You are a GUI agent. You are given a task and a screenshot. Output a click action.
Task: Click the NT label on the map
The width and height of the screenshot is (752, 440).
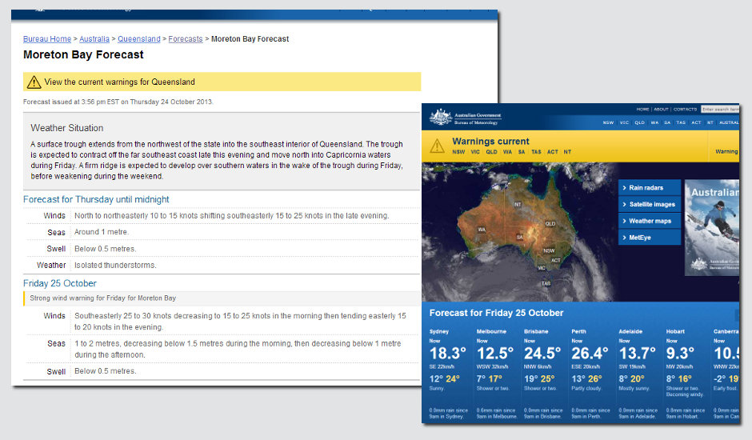(518, 205)
